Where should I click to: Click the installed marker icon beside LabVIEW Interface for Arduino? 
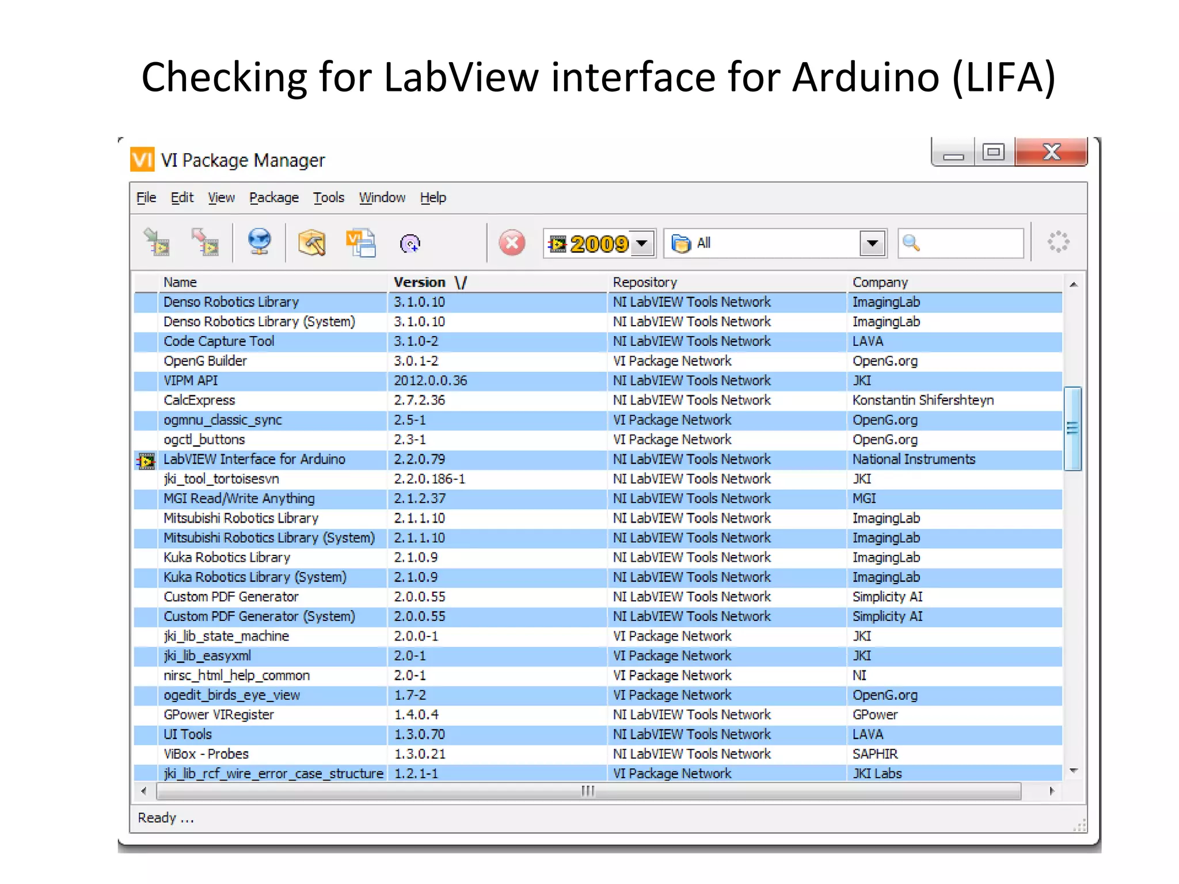[146, 460]
